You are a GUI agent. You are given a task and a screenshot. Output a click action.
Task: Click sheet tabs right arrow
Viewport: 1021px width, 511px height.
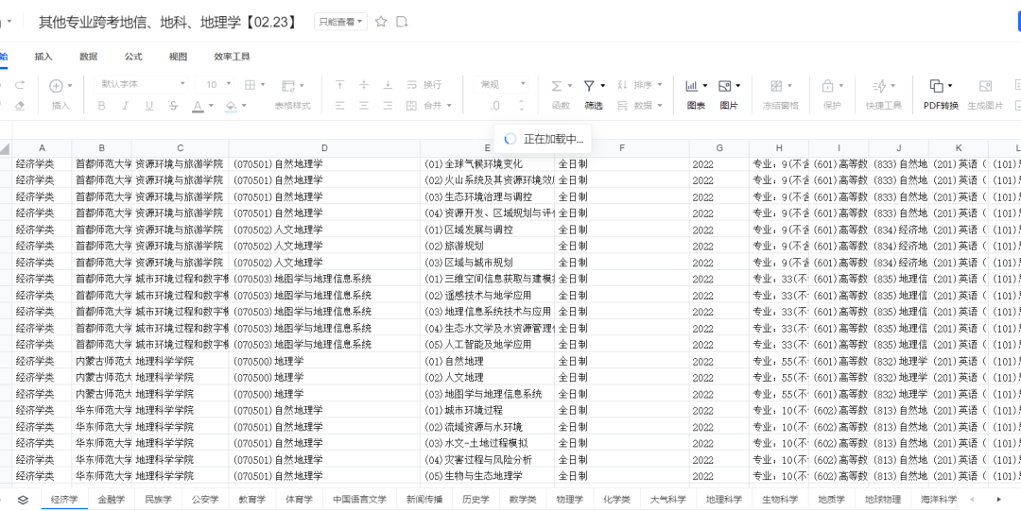(999, 500)
